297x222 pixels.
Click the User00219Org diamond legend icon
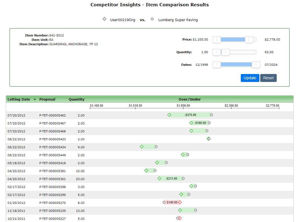(104, 19)
